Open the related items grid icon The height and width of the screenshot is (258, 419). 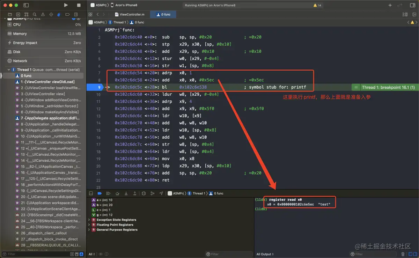(x=90, y=14)
